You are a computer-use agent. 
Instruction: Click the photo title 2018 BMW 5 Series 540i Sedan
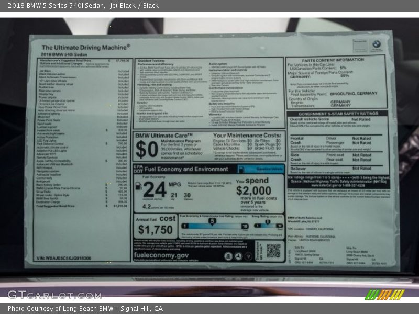tap(57, 6)
